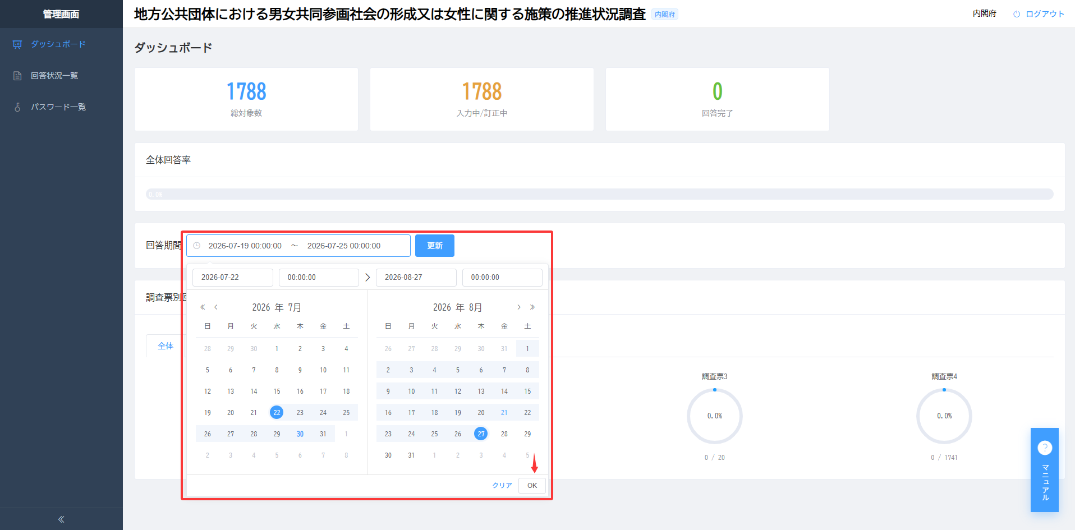This screenshot has height=530, width=1075.
Task: Click the クリア link in date picker
Action: (502, 486)
